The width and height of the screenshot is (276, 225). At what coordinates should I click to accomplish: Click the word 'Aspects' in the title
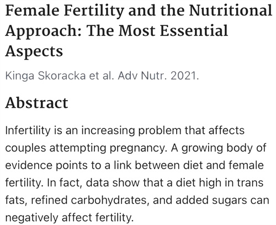[x=34, y=51]
